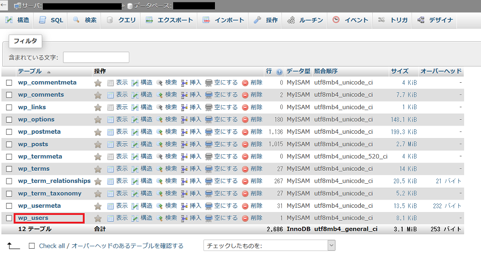Click the テーブル column header
The height and width of the screenshot is (253, 481).
coord(30,71)
